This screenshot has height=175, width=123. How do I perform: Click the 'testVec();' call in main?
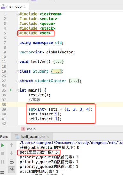[x=40, y=95]
